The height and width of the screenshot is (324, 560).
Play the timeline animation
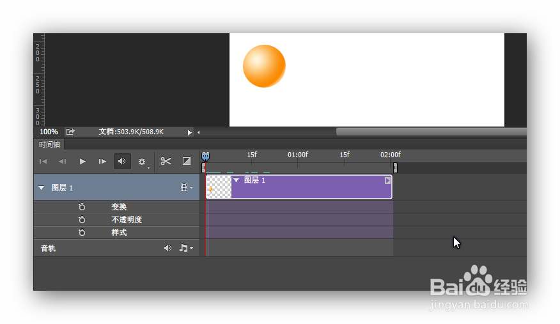pos(82,161)
